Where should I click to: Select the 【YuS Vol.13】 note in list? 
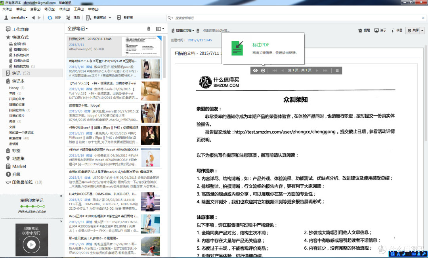tap(114, 91)
